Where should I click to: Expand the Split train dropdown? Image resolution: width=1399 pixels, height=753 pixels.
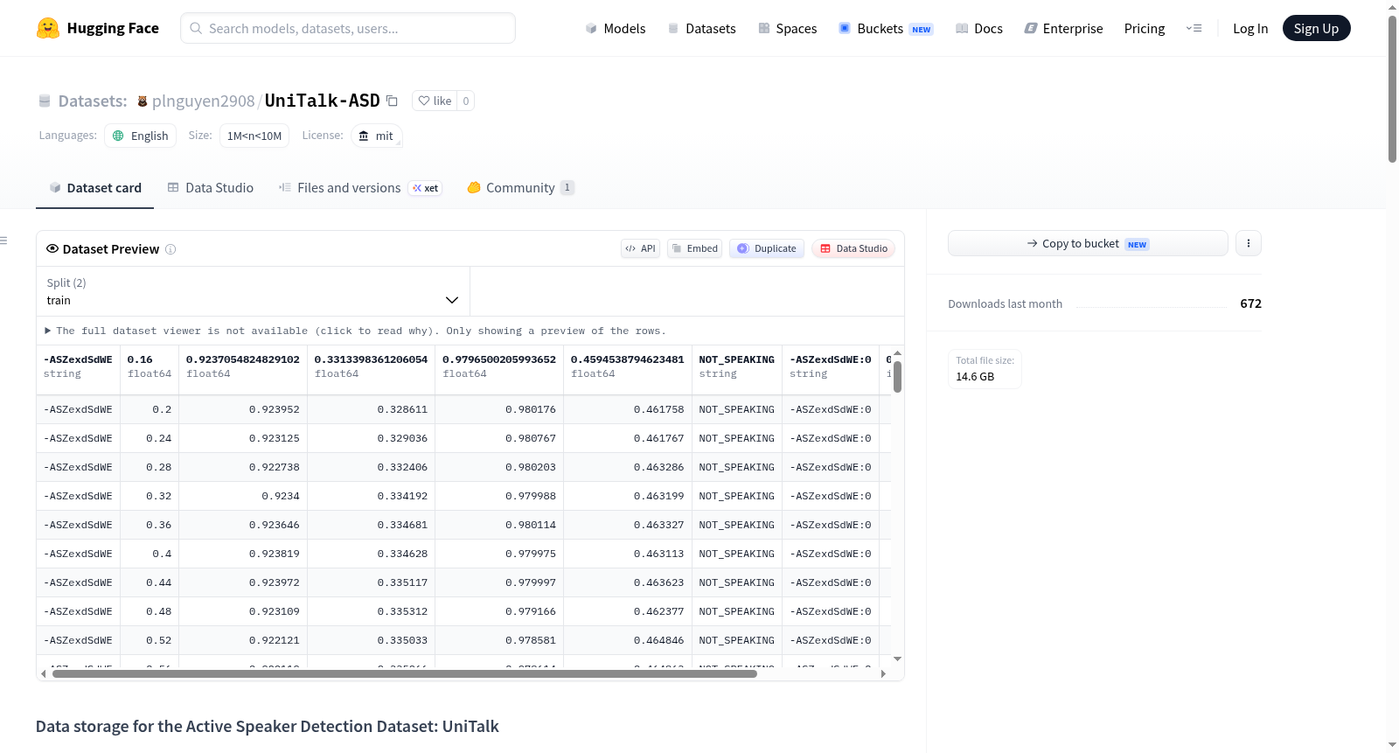[253, 291]
